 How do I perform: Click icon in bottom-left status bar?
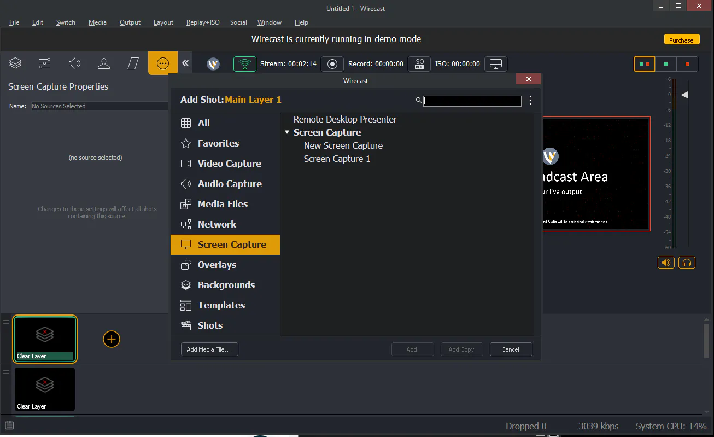pyautogui.click(x=9, y=426)
